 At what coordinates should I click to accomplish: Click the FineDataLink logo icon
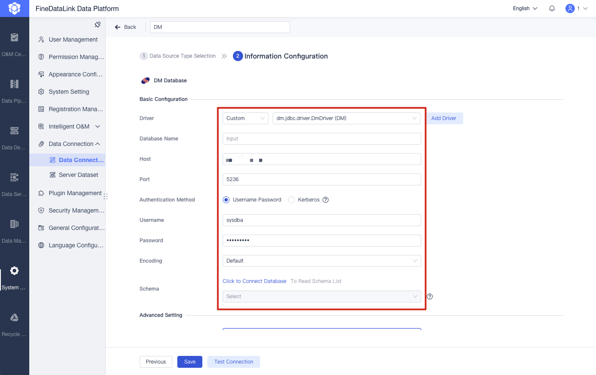pyautogui.click(x=14, y=8)
